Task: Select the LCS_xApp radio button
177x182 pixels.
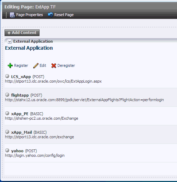Action: (7, 76)
